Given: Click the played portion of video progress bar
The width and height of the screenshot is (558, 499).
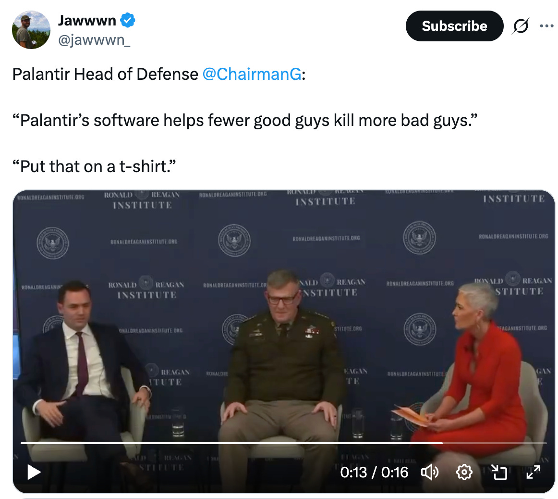Looking at the screenshot, I should coord(231,443).
